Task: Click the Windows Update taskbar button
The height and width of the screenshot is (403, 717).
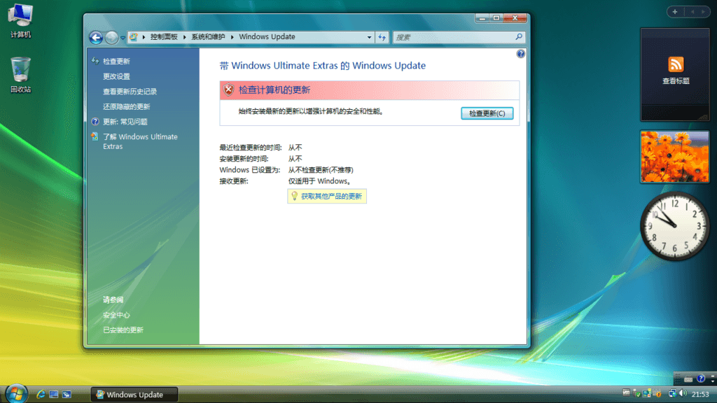Action: [x=134, y=395]
